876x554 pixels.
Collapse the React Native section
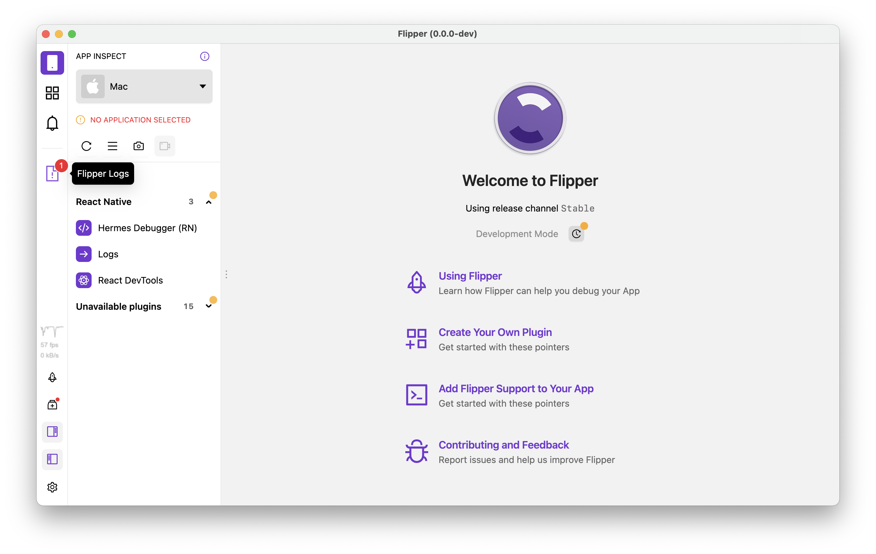pyautogui.click(x=208, y=202)
